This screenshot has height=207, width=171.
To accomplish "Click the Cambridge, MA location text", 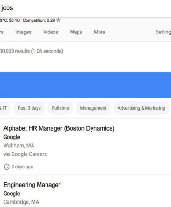I will click(21, 202).
